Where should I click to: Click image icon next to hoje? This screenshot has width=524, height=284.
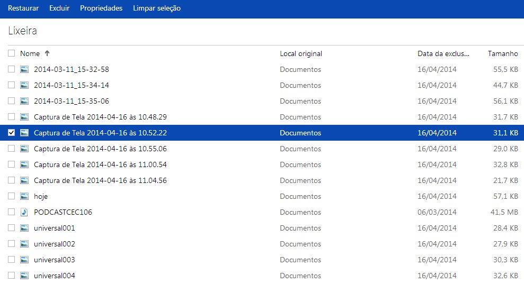[x=24, y=196]
